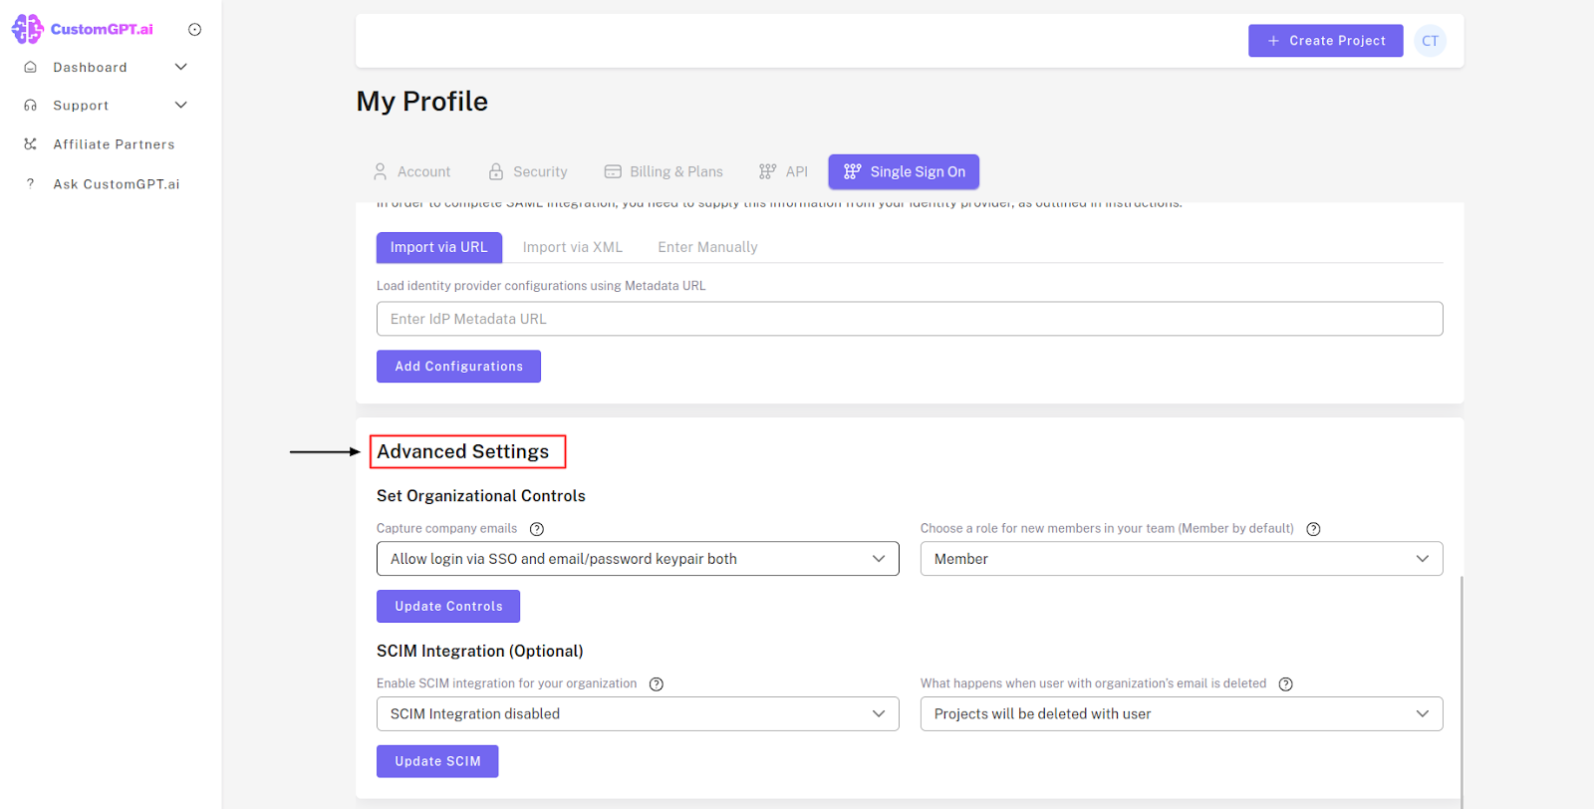1594x809 pixels.
Task: Switch to the API tab
Action: 783,171
